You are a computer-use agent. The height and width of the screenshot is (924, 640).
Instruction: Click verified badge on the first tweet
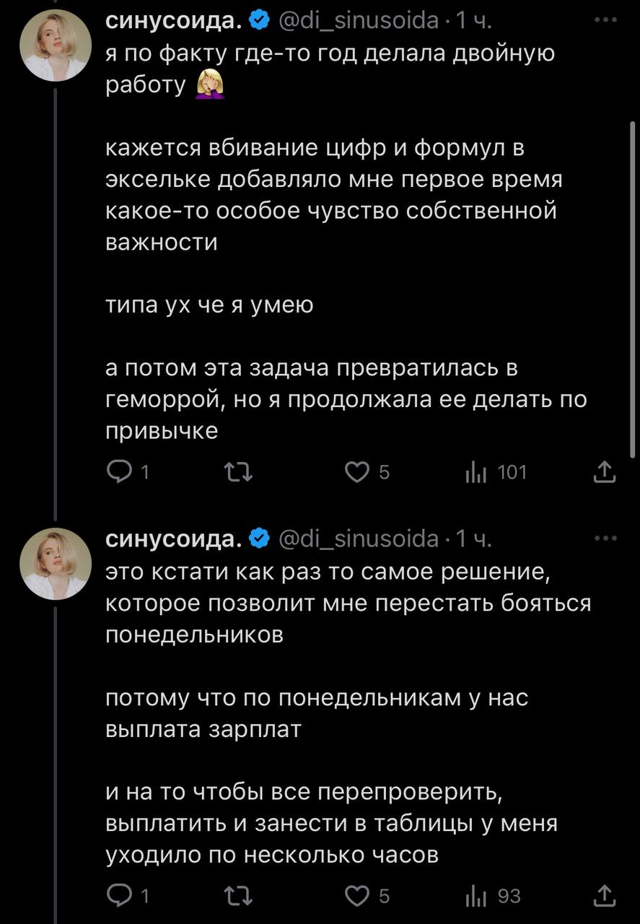tap(260, 22)
